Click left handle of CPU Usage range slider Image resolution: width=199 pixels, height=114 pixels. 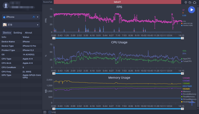point(54,74)
